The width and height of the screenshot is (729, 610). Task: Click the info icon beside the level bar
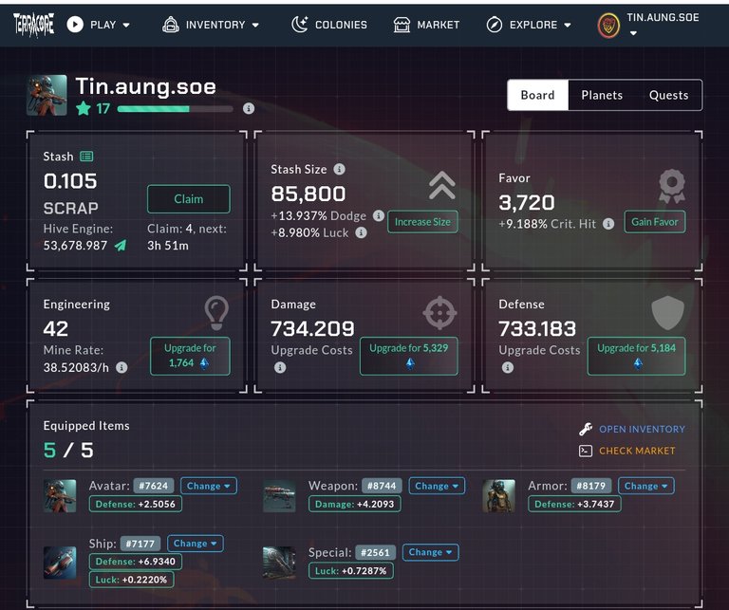tap(249, 109)
